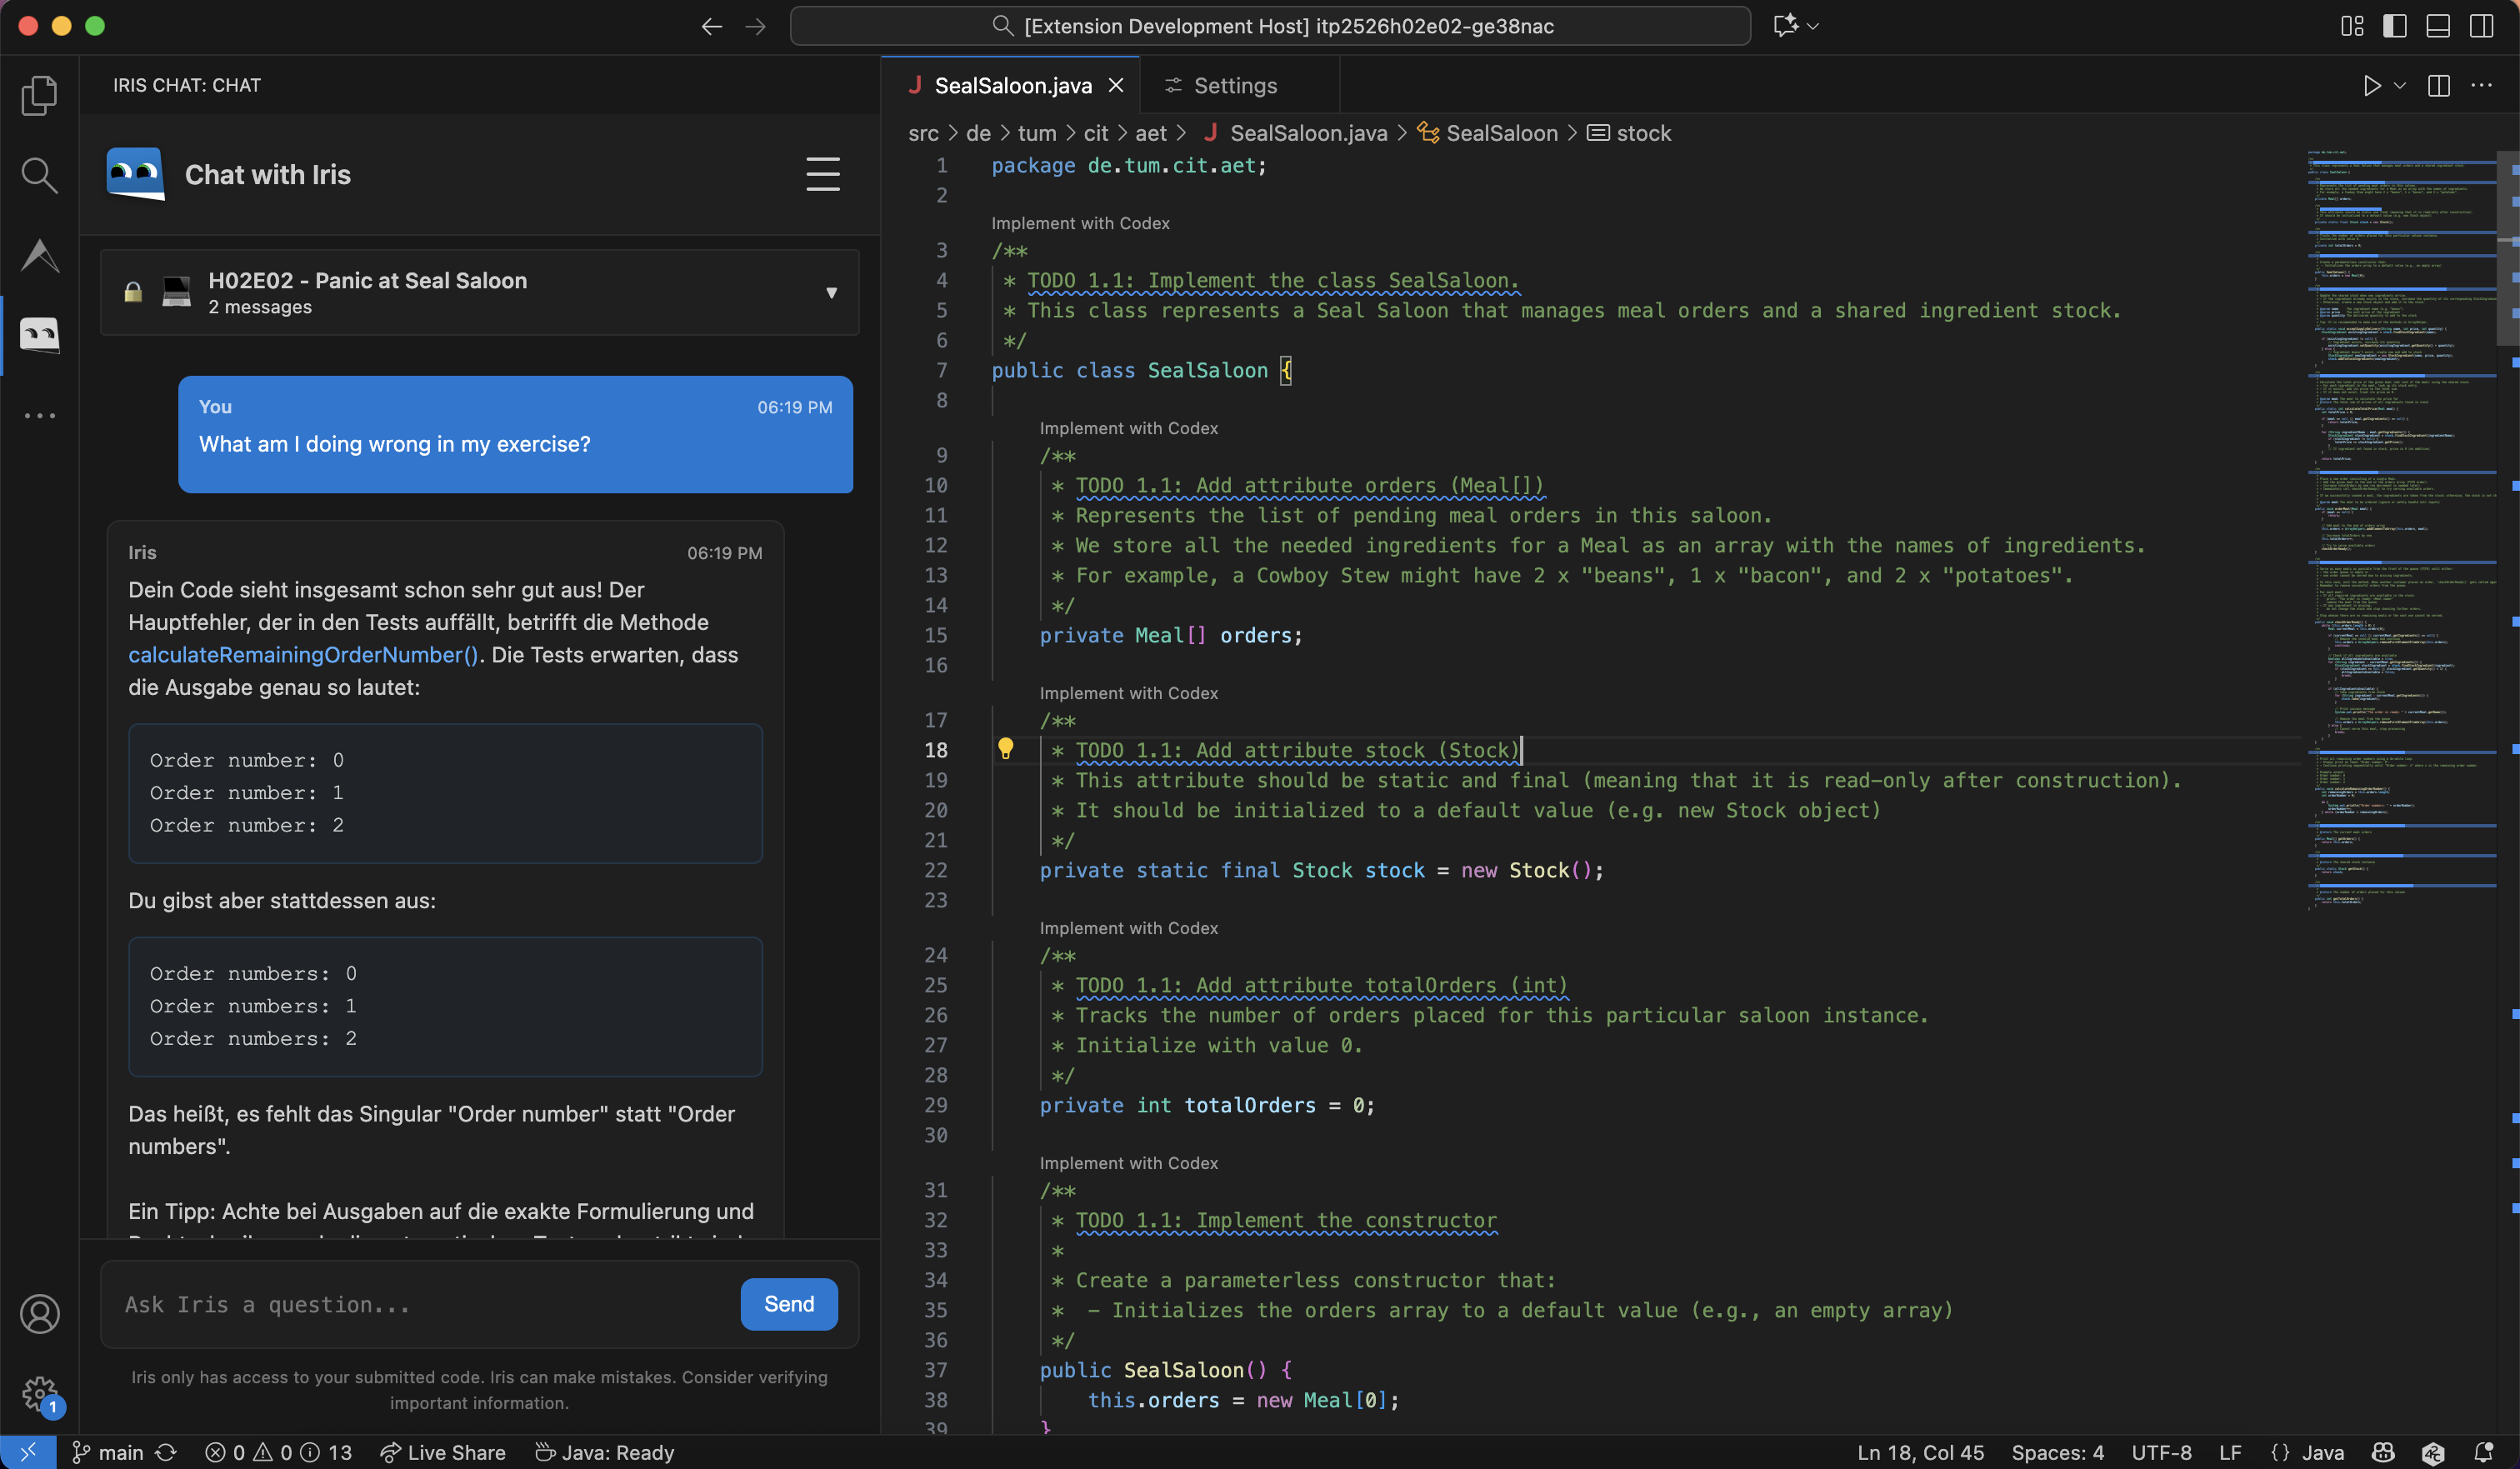Expand the H02E02 Panic at Seal Saloon dropdown

click(x=830, y=293)
